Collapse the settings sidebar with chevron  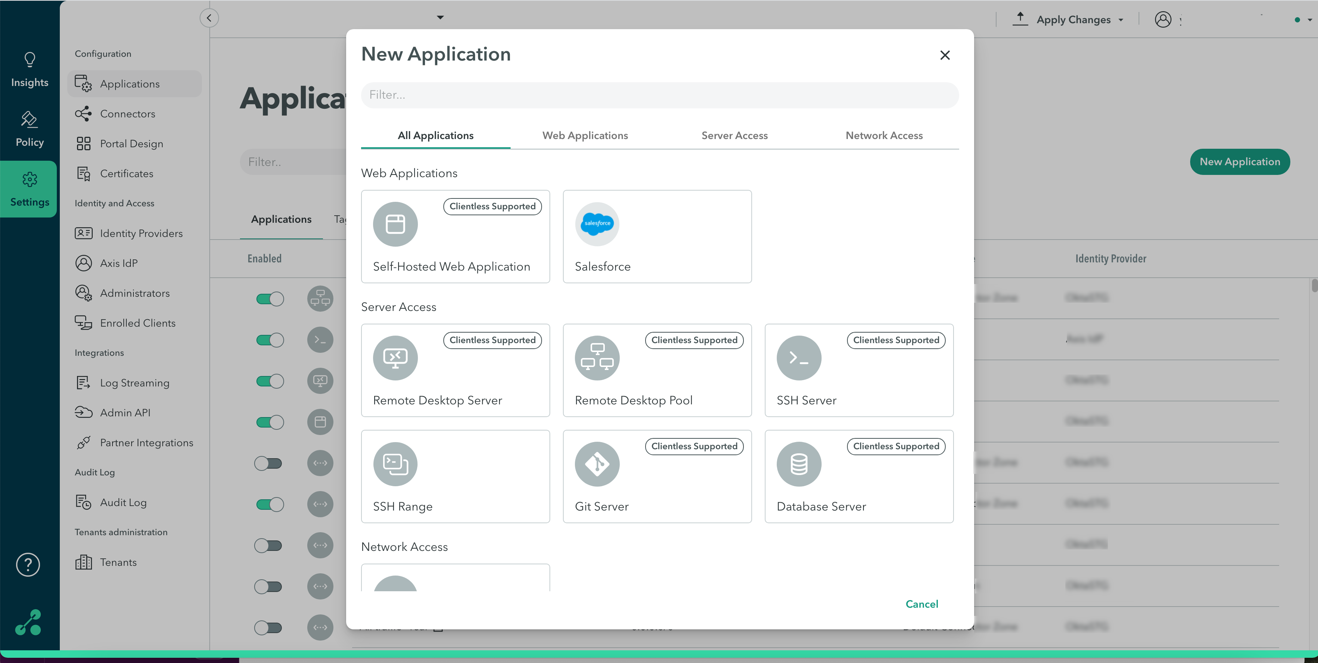coord(209,18)
